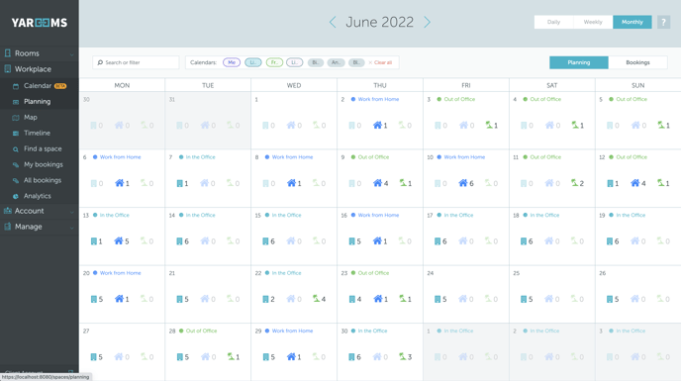Toggle the 'Me' calendar chip
This screenshot has height=381, width=681.
point(232,62)
